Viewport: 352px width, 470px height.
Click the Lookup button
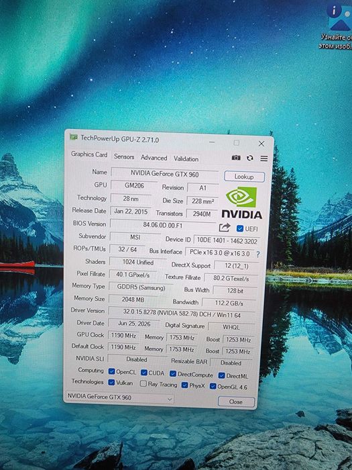(244, 177)
